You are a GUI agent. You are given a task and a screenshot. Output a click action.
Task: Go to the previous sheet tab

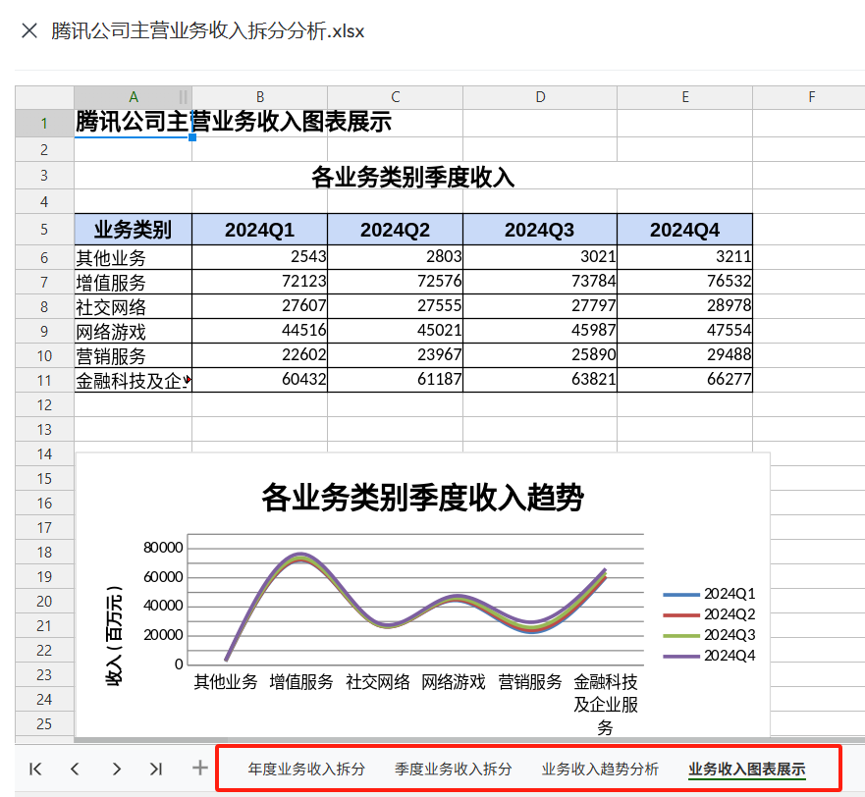point(76,769)
